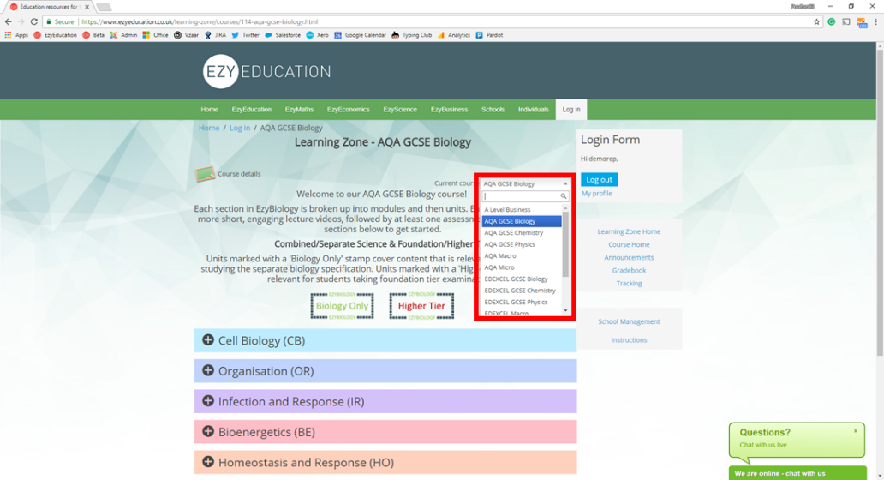Select EDEXCEL GCSE Physics course option

pyautogui.click(x=522, y=302)
